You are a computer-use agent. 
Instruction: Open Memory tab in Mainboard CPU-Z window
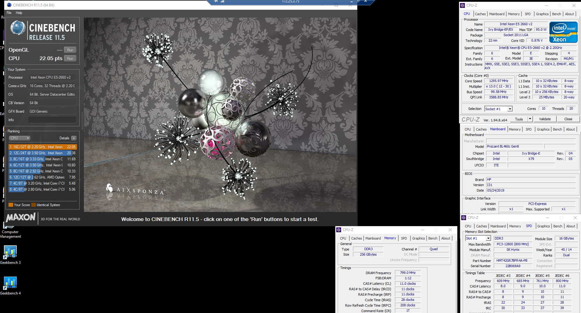pos(515,129)
